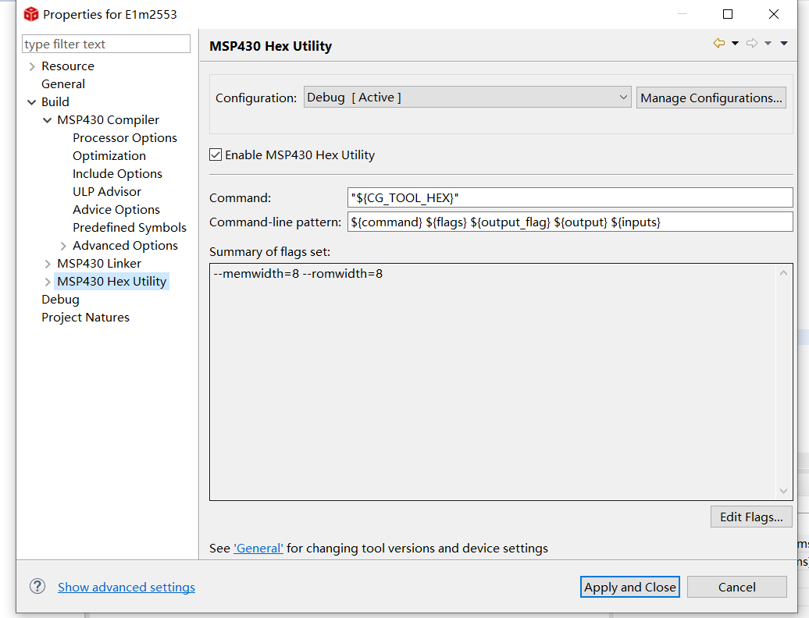Open forward history dropdown arrow

pyautogui.click(x=768, y=43)
